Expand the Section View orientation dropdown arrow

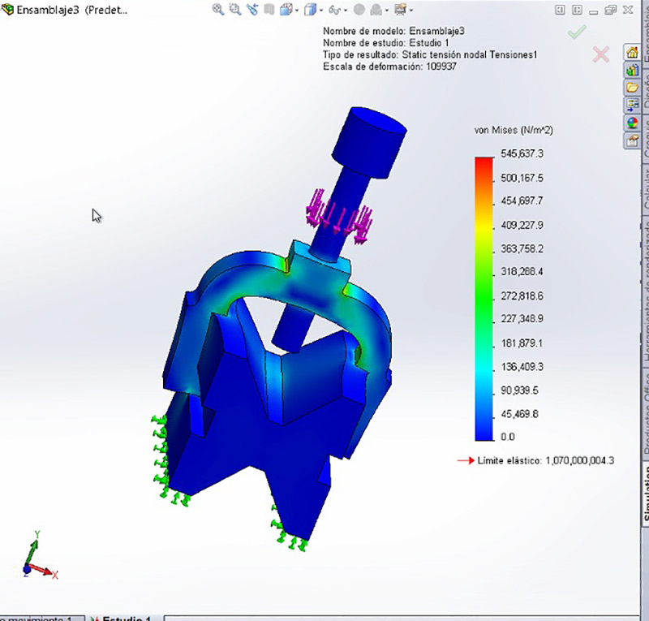click(298, 11)
